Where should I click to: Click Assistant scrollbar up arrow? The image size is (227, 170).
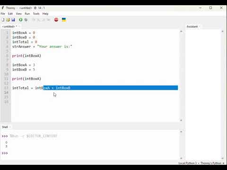coord(222,31)
